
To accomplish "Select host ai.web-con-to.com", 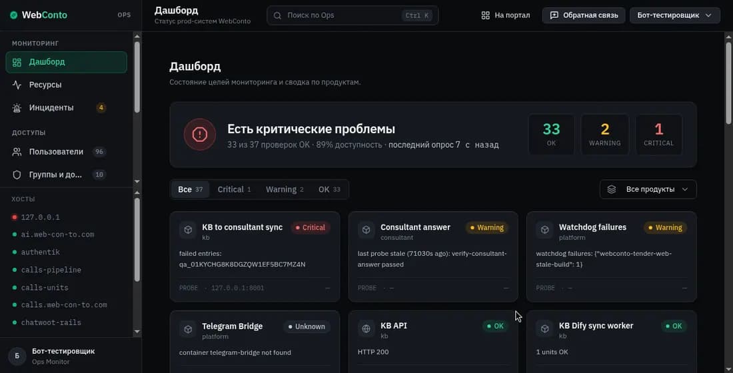I will point(57,234).
